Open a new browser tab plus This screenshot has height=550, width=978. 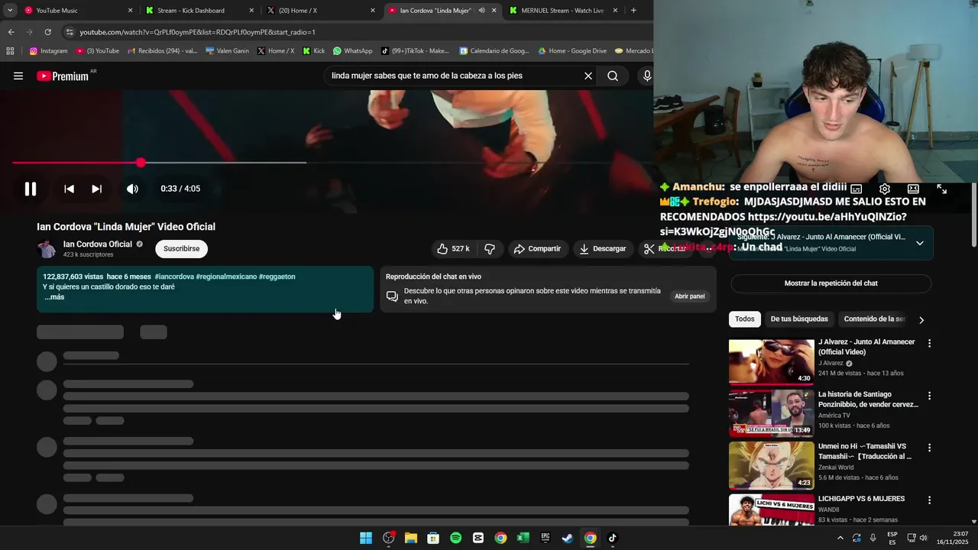tap(633, 11)
